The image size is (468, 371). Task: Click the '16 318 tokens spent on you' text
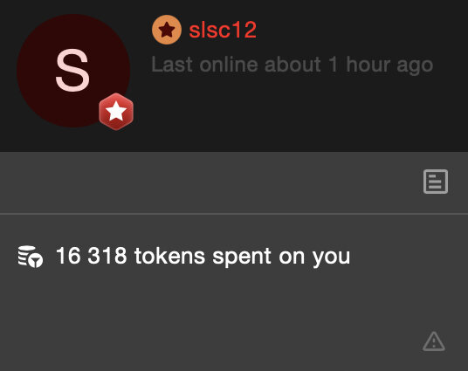pyautogui.click(x=203, y=257)
